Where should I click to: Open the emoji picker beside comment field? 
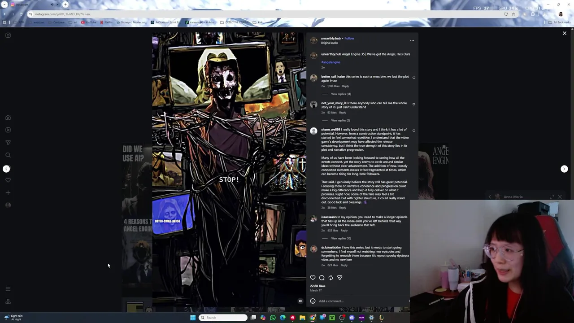coord(313,301)
